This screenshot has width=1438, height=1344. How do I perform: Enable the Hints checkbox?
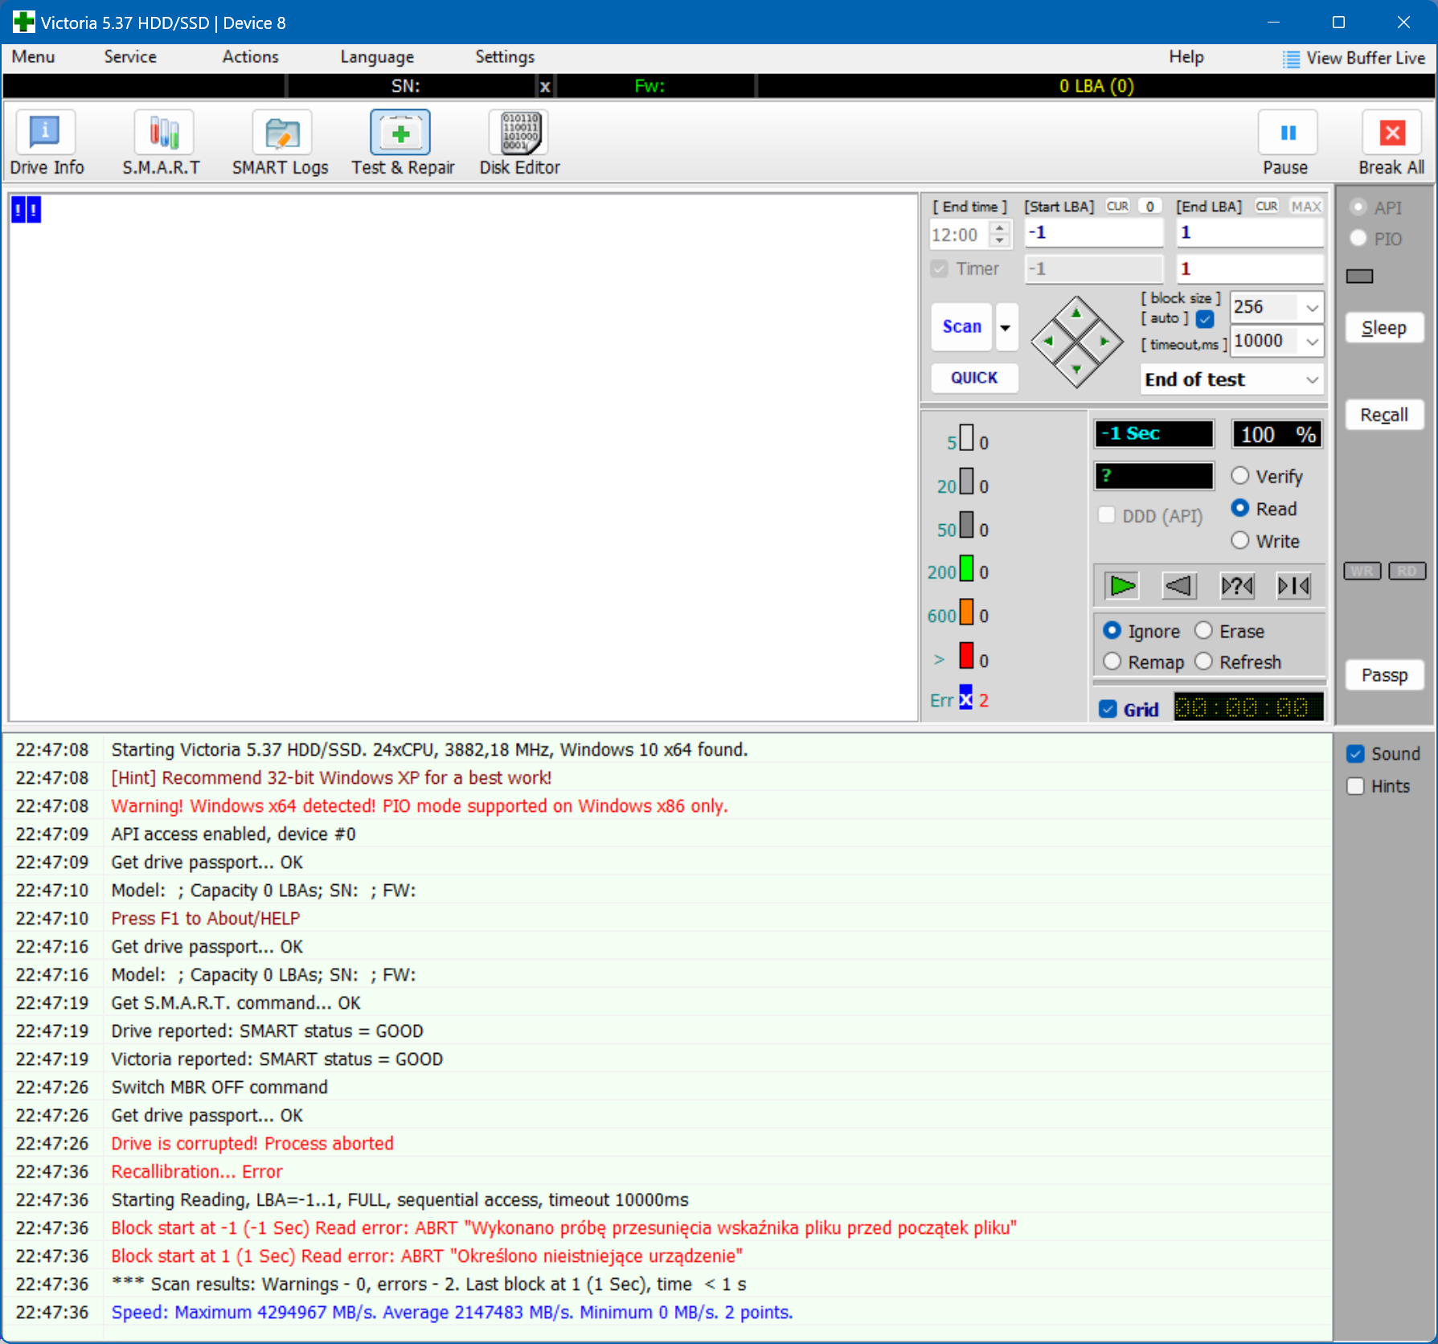click(x=1356, y=786)
